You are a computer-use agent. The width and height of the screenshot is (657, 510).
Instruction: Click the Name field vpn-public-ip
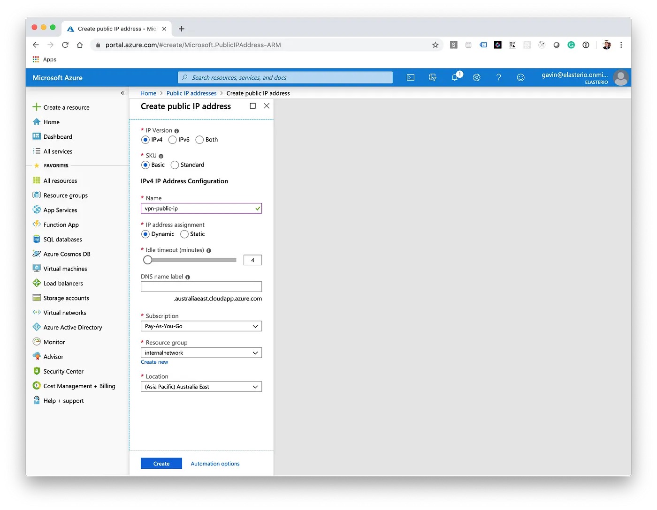201,209
